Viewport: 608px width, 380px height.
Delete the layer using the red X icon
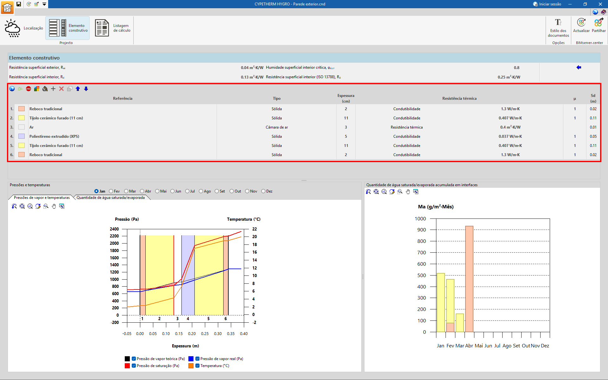[61, 89]
